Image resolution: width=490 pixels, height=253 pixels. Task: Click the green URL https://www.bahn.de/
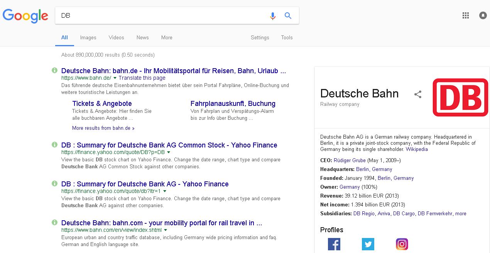click(86, 78)
